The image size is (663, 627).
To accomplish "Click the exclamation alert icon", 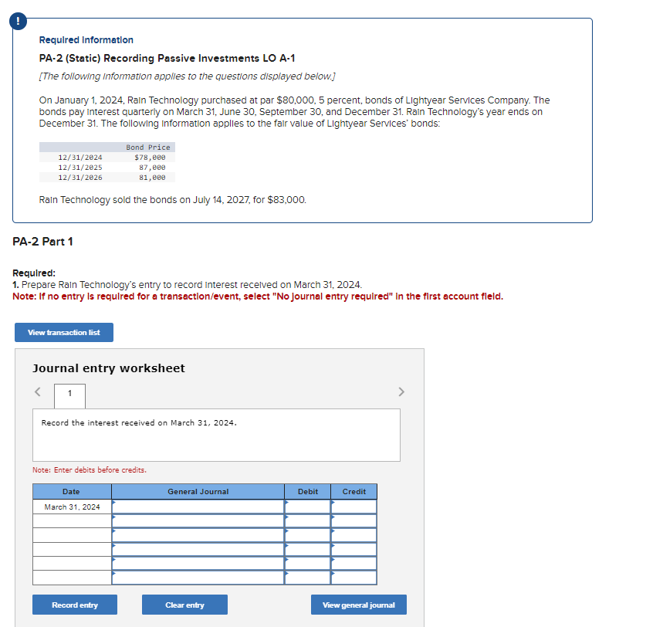I will [18, 21].
